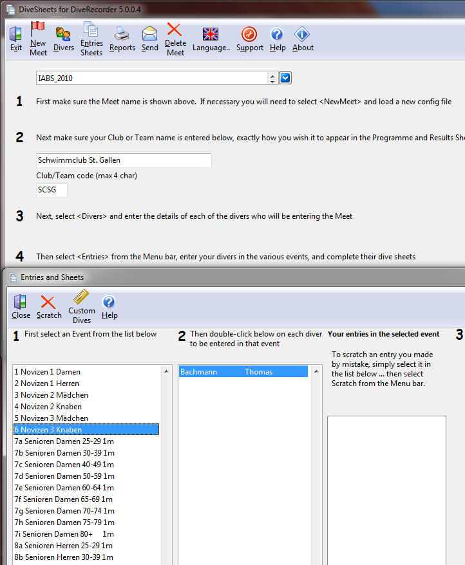
Task: Select event 8a Senioren Herren 25-29 1m
Action: click(86, 545)
